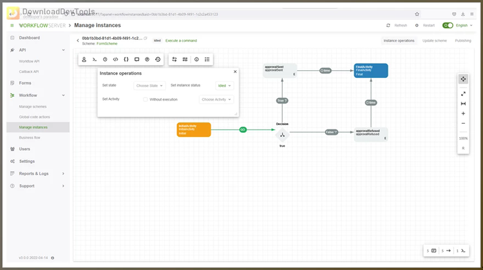The width and height of the screenshot is (483, 270).
Task: Open Workflow API menu item
Action: coord(29,61)
